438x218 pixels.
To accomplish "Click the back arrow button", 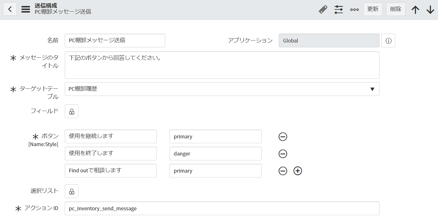I will coord(10,9).
